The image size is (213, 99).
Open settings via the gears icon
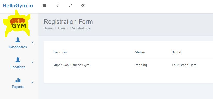point(83,6)
